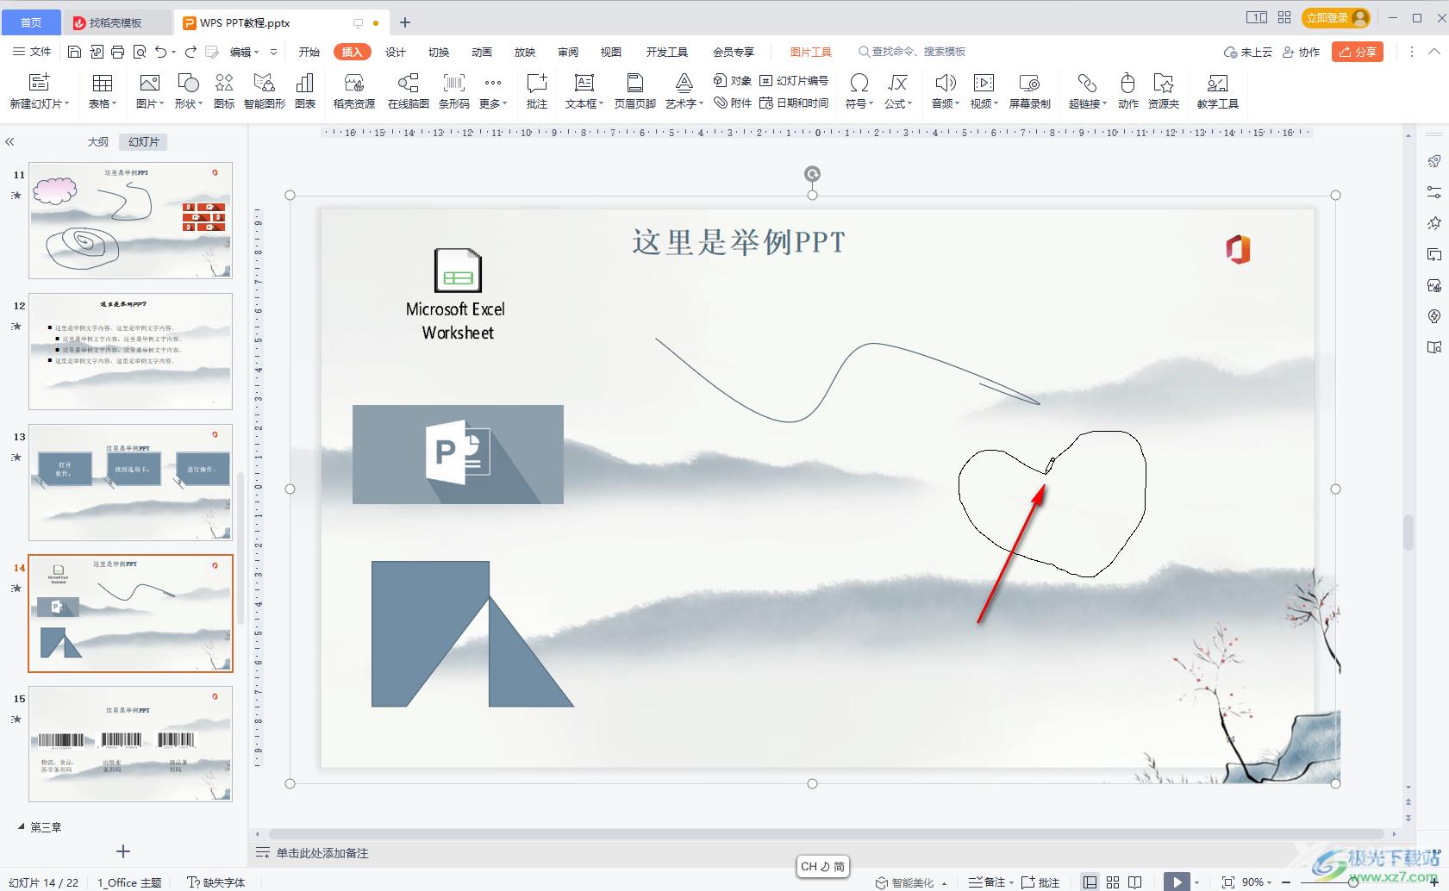Open slideshow play options dropdown arrow
The image size is (1449, 891).
tap(1196, 882)
